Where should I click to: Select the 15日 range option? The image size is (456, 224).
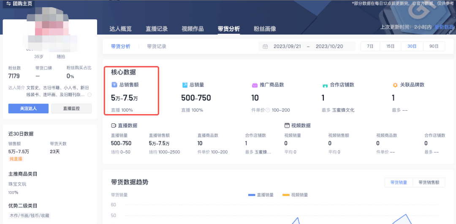point(390,46)
